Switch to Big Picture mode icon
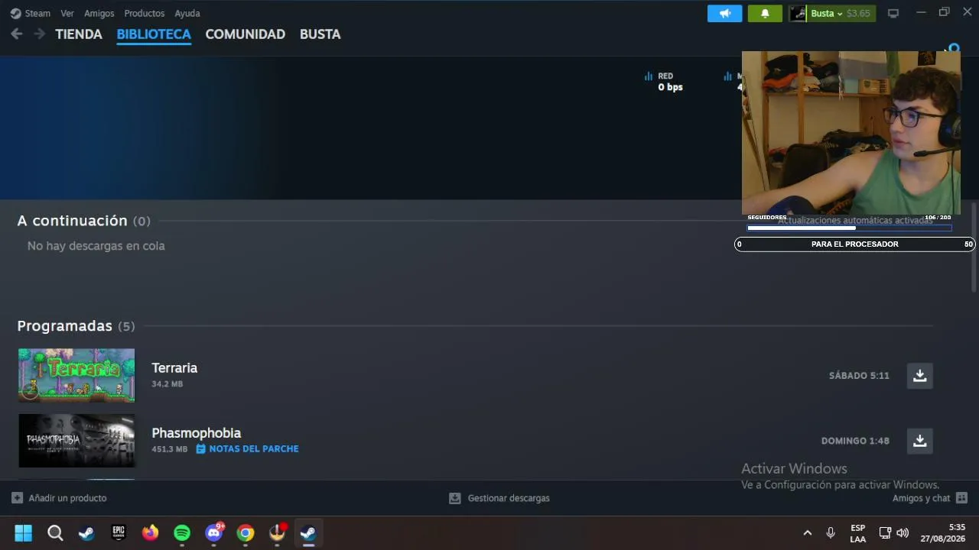 (893, 13)
